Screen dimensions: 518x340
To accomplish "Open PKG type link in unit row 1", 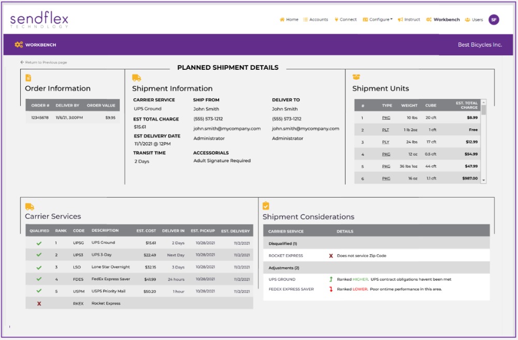I will pos(386,118).
